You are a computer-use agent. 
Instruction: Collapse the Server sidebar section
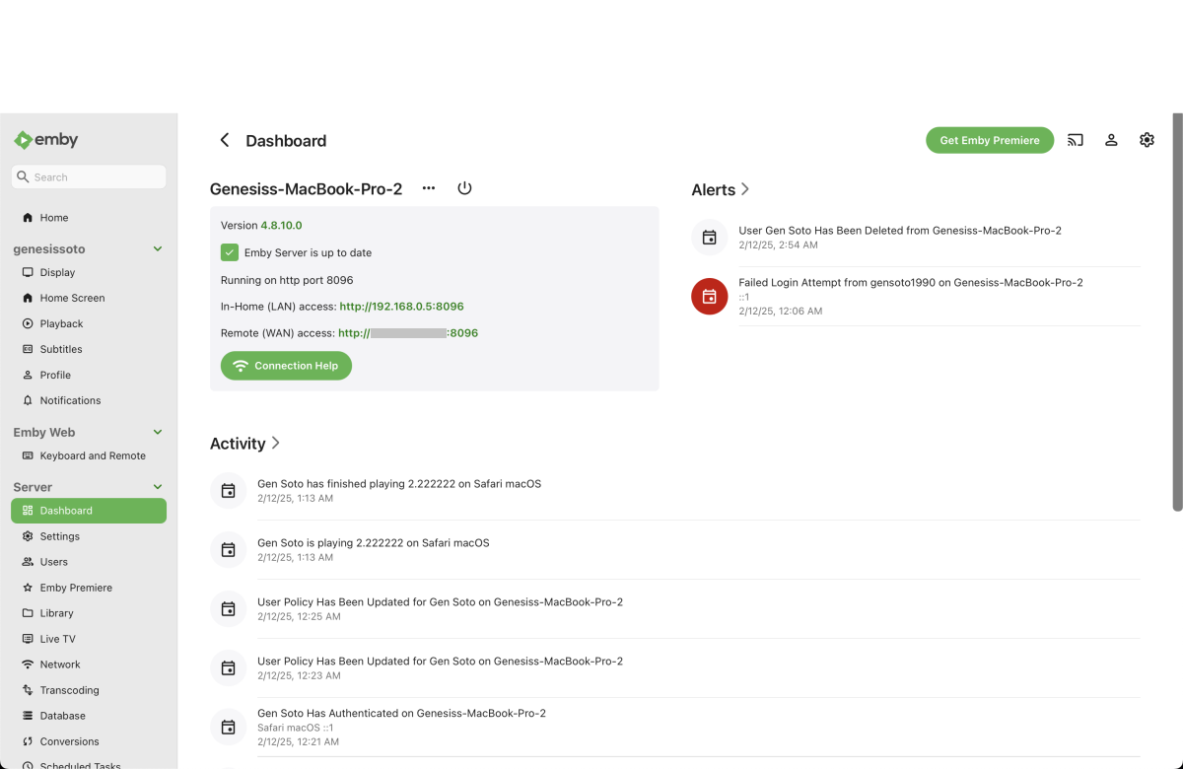158,487
